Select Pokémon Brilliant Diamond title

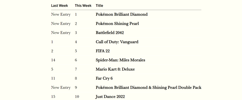[122, 15]
